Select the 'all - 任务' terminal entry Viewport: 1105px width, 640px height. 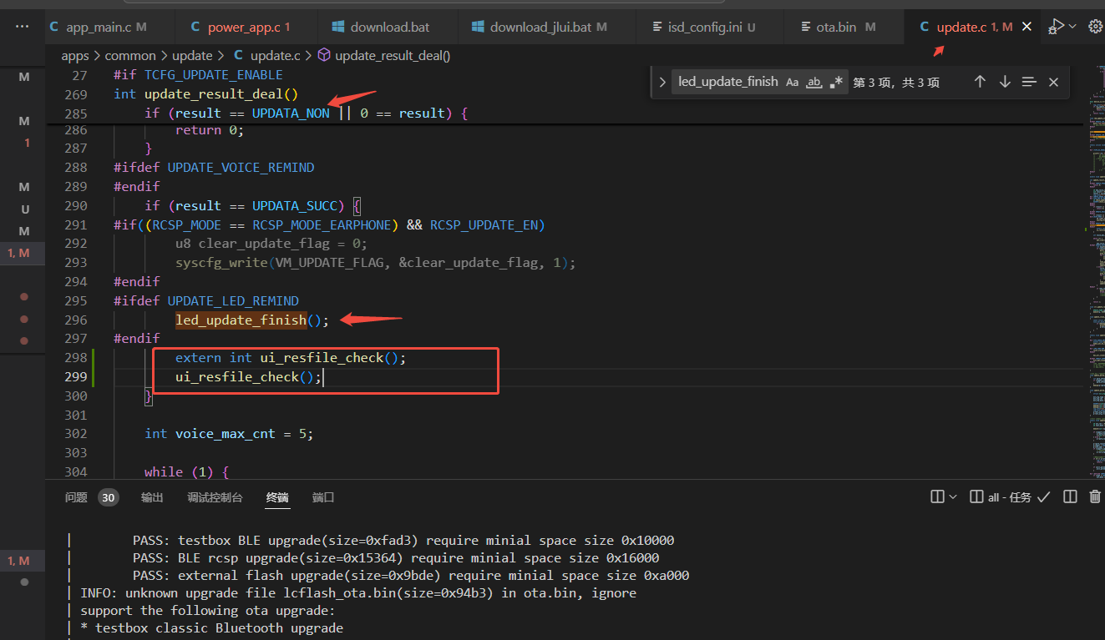tap(1001, 497)
